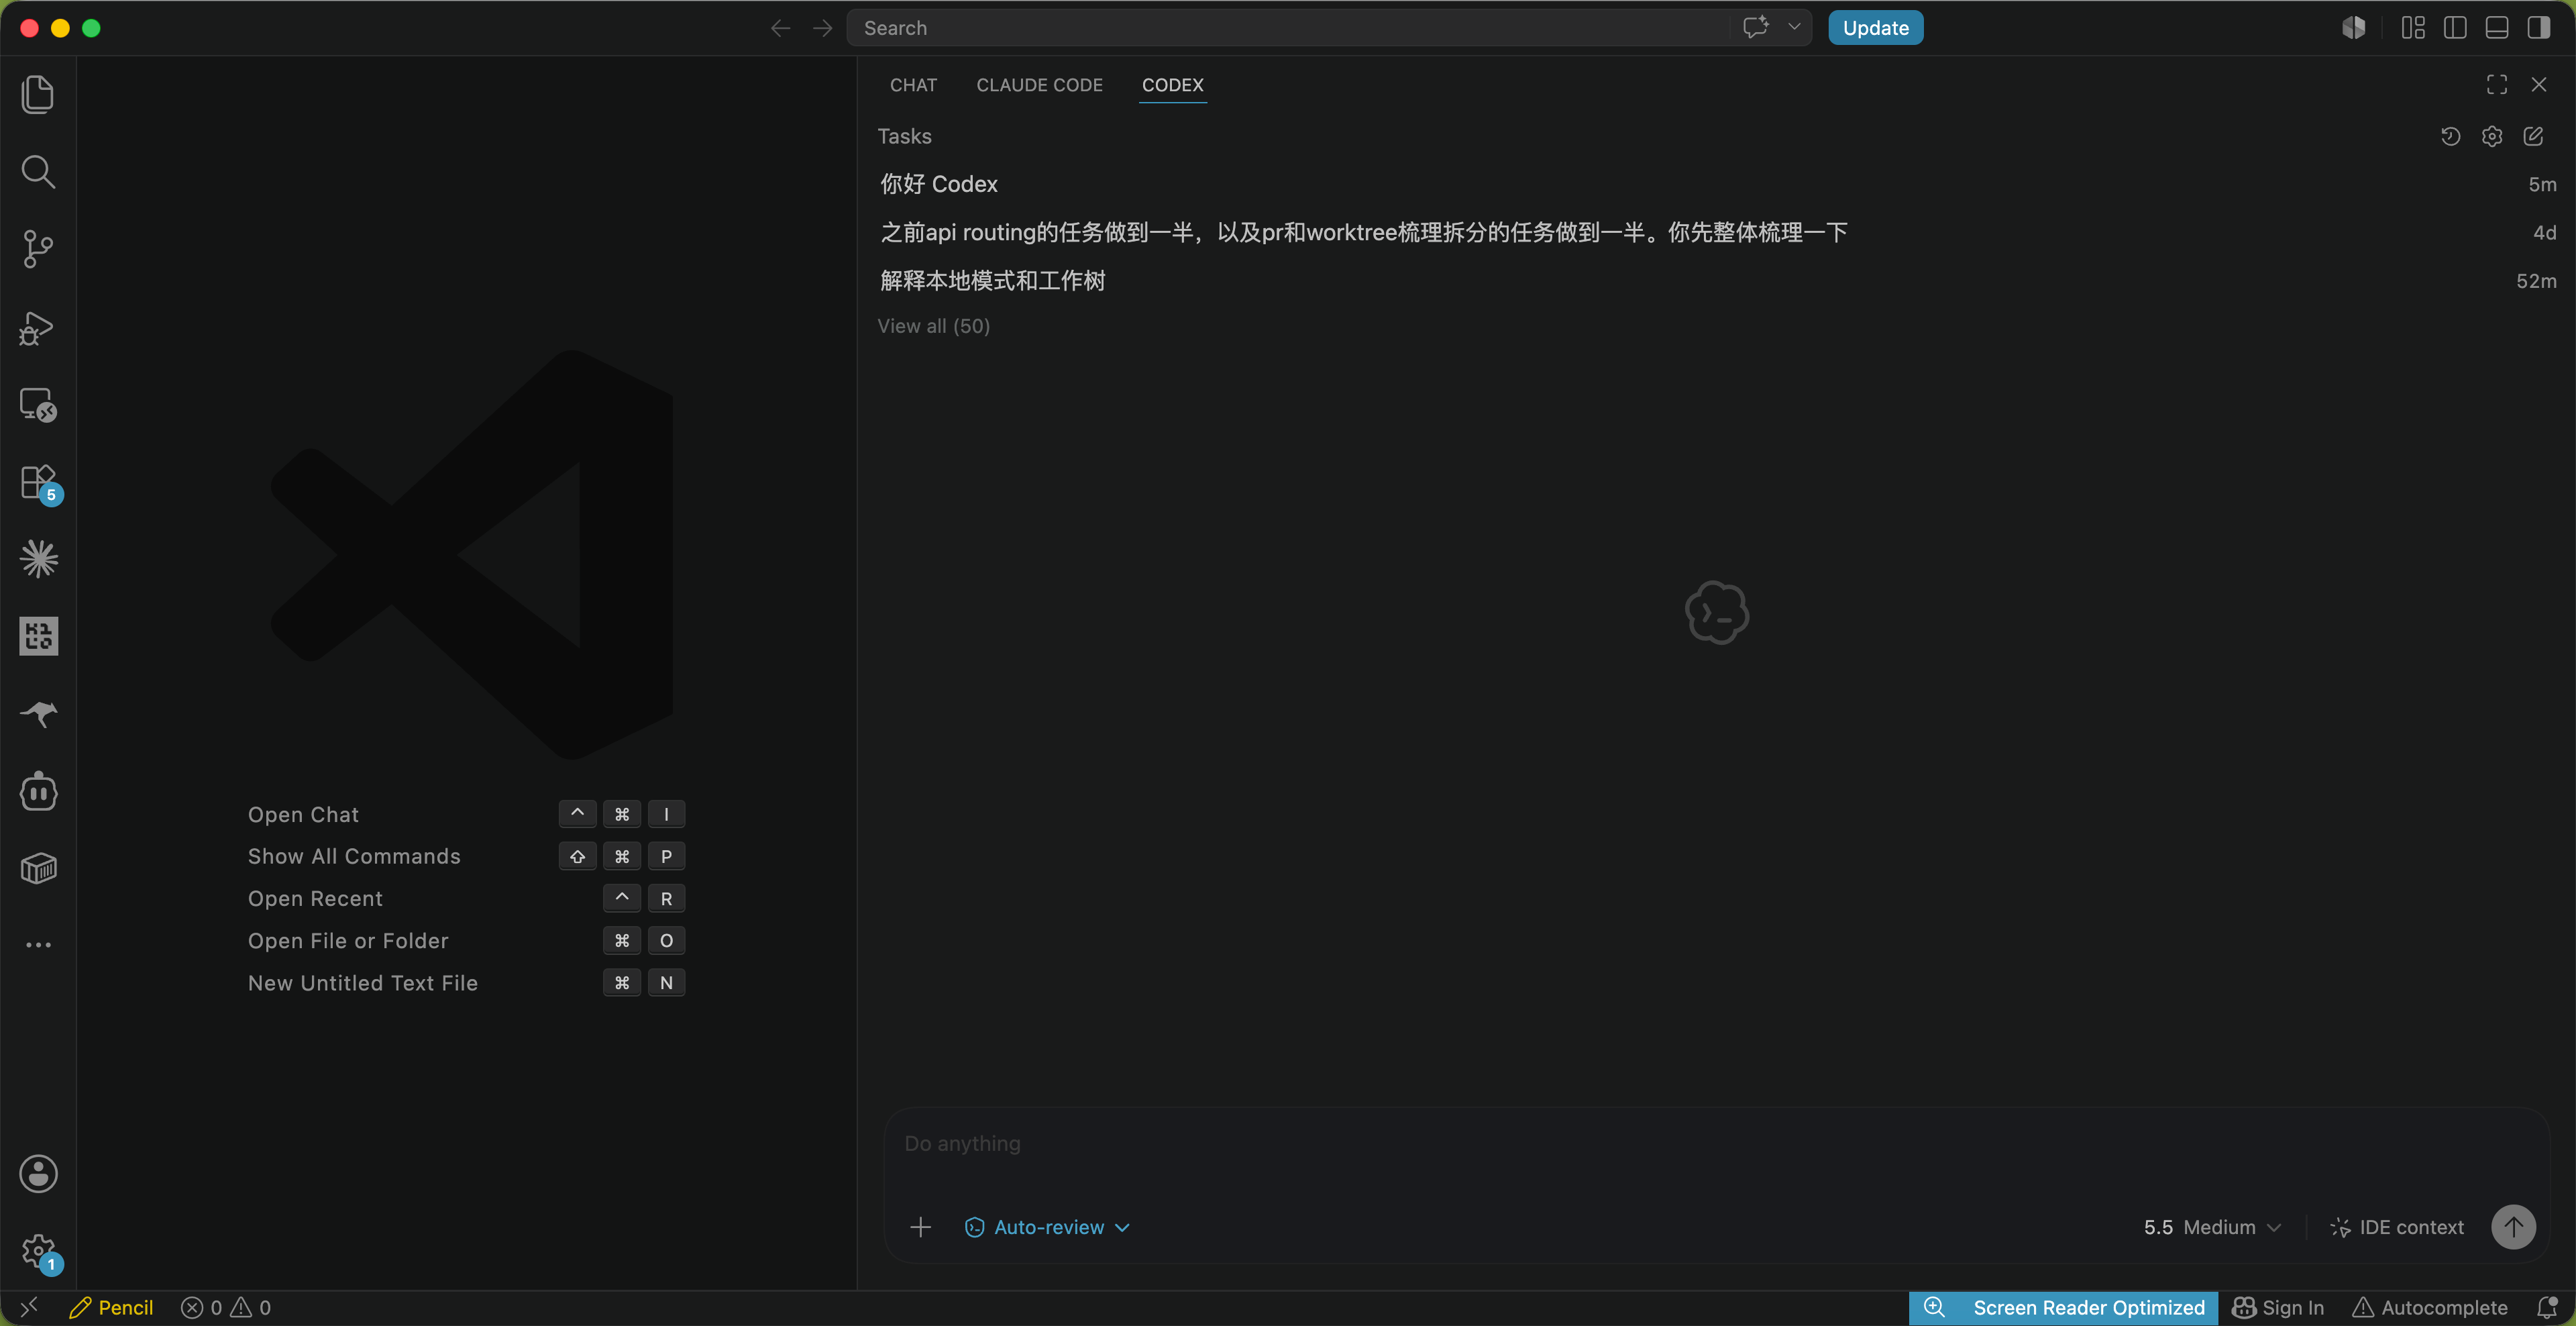The image size is (2576, 1326).
Task: Click the Update button
Action: [1875, 28]
